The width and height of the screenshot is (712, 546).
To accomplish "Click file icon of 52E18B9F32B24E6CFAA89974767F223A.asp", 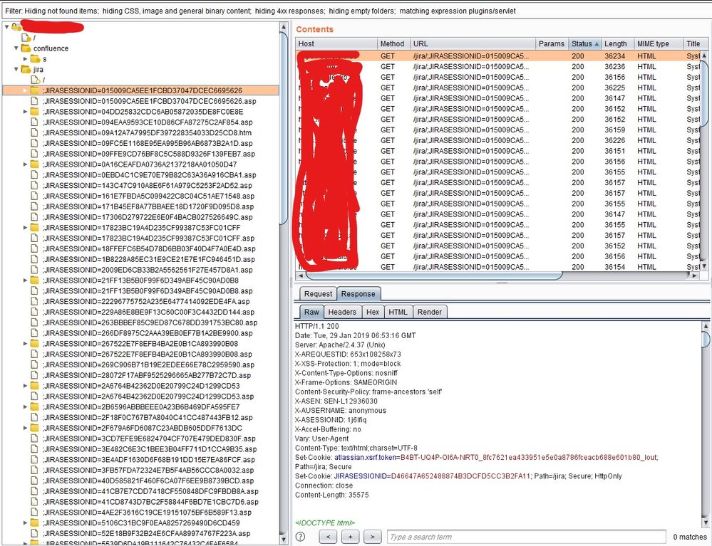I will (x=34, y=533).
